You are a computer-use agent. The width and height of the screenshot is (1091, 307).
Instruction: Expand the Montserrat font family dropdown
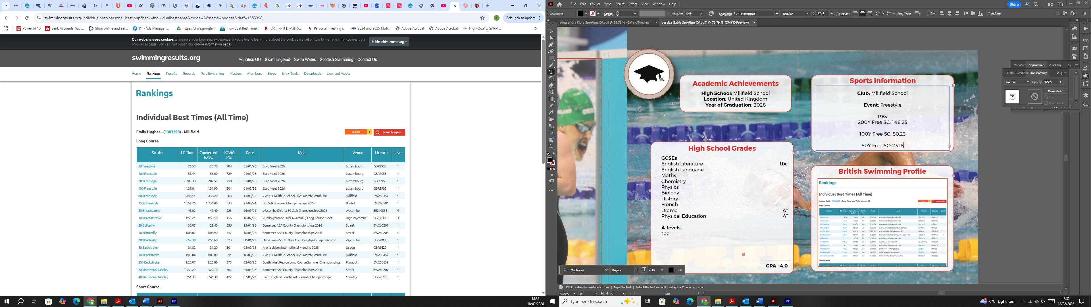pos(777,14)
